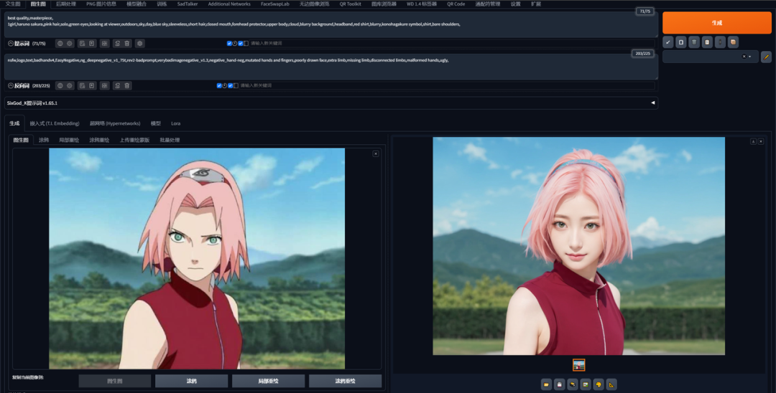Click the grid icon in 反向词 toolbar

point(105,85)
